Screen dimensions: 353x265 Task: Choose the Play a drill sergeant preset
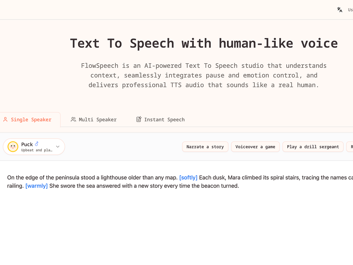[313, 147]
